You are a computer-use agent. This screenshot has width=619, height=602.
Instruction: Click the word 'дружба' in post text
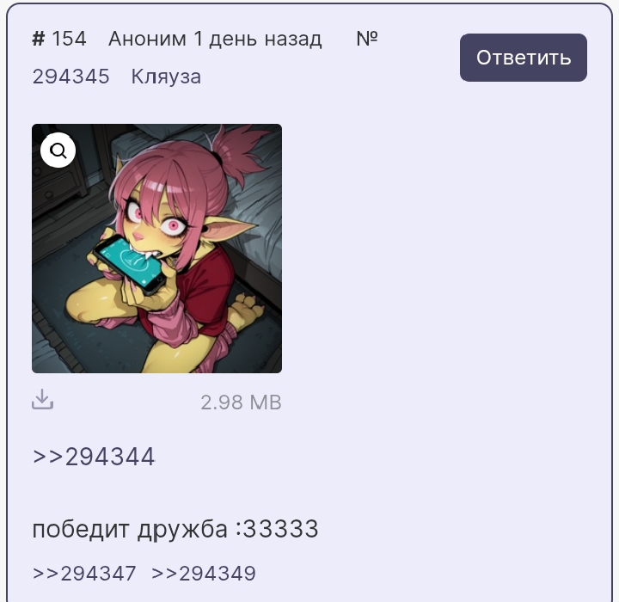[x=182, y=530]
